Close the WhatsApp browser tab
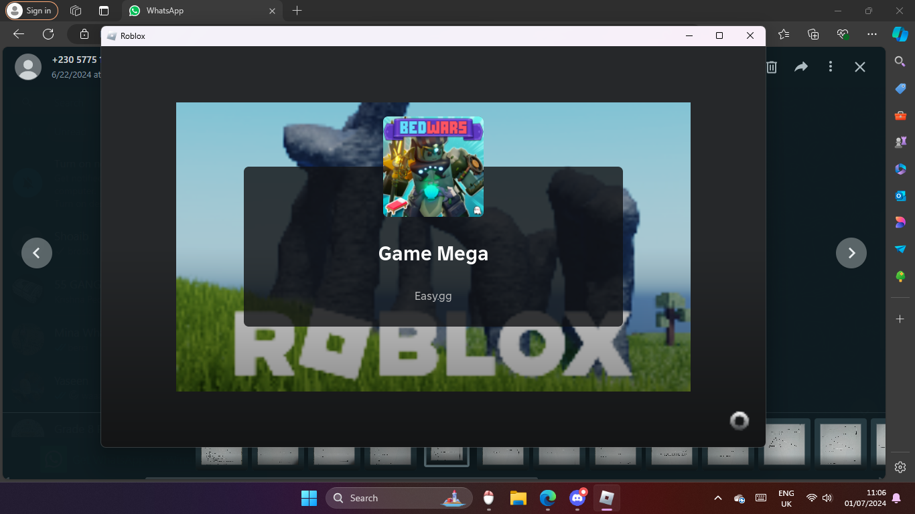This screenshot has height=514, width=915. (272, 11)
